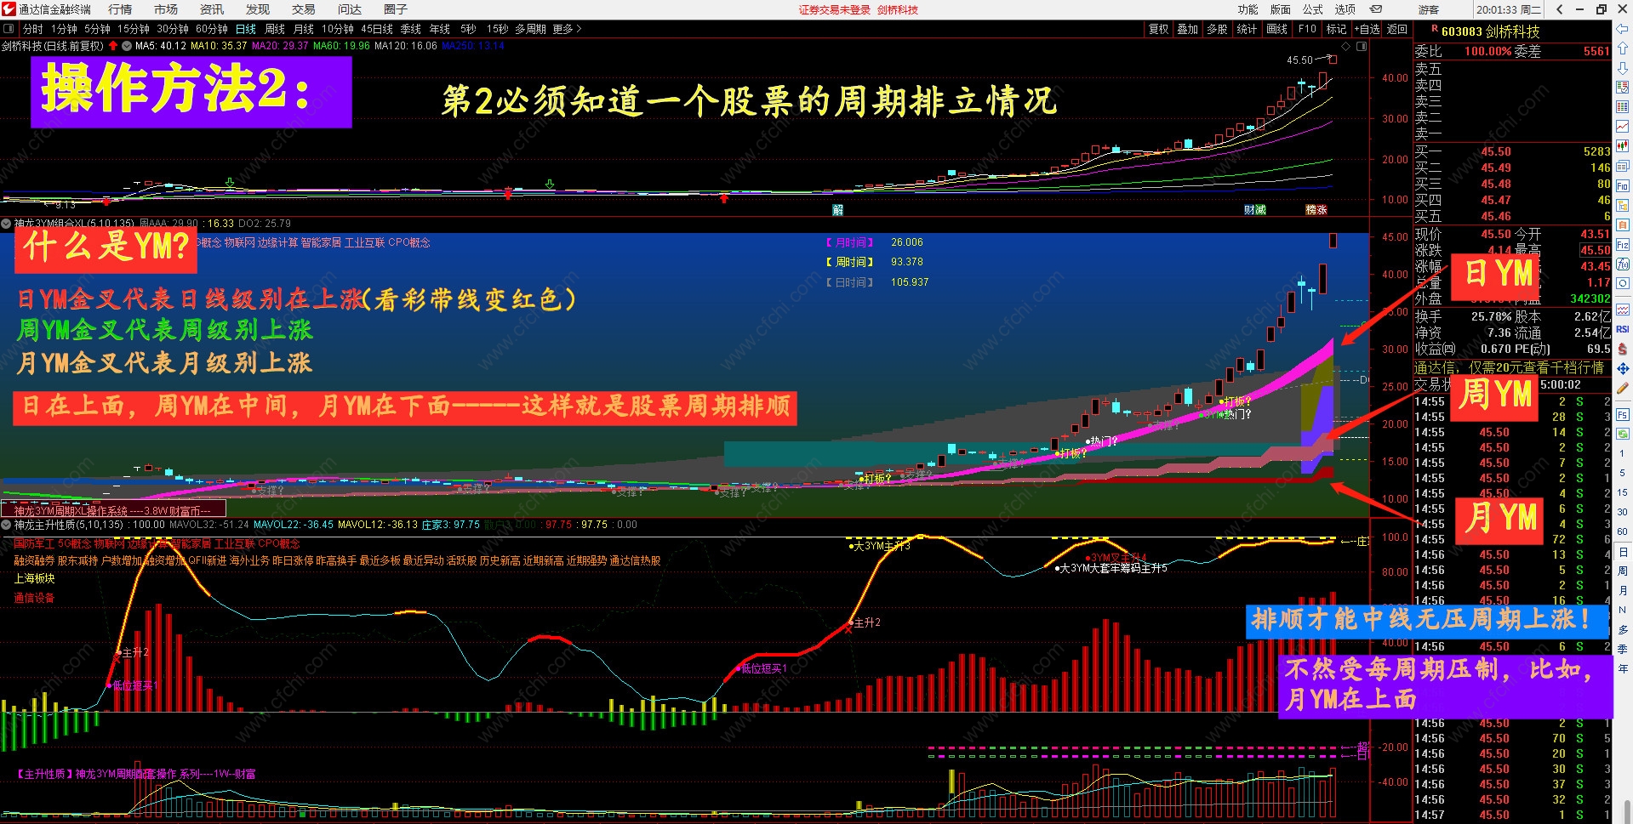Click the 603083 剑桥科技 stock title
Viewport: 1633px width, 824px height.
[x=1491, y=31]
